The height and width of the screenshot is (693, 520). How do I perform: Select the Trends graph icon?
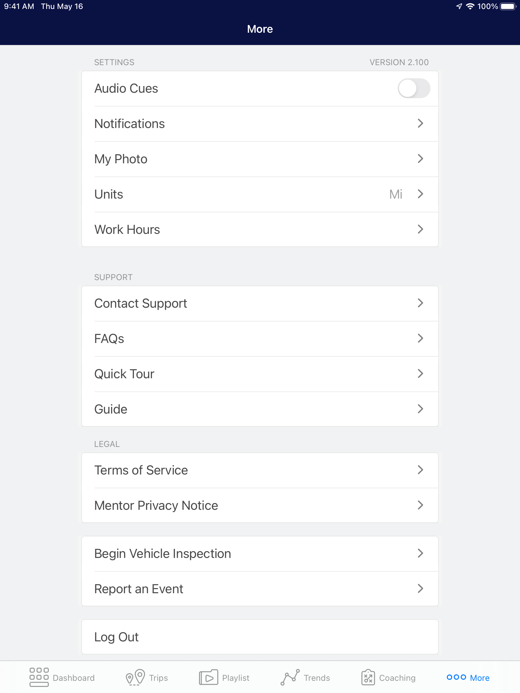(x=290, y=677)
